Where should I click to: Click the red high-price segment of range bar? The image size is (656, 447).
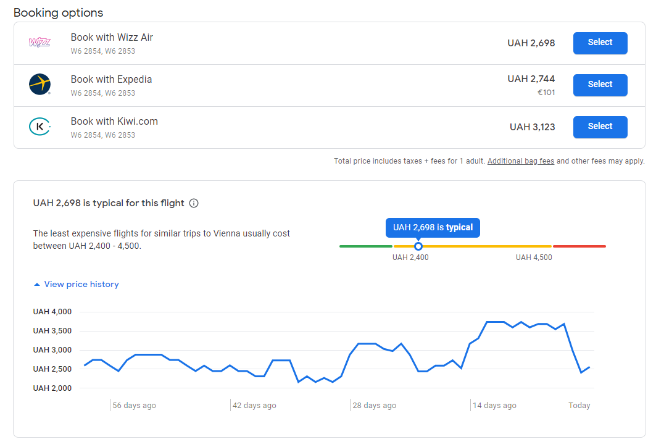click(x=579, y=246)
